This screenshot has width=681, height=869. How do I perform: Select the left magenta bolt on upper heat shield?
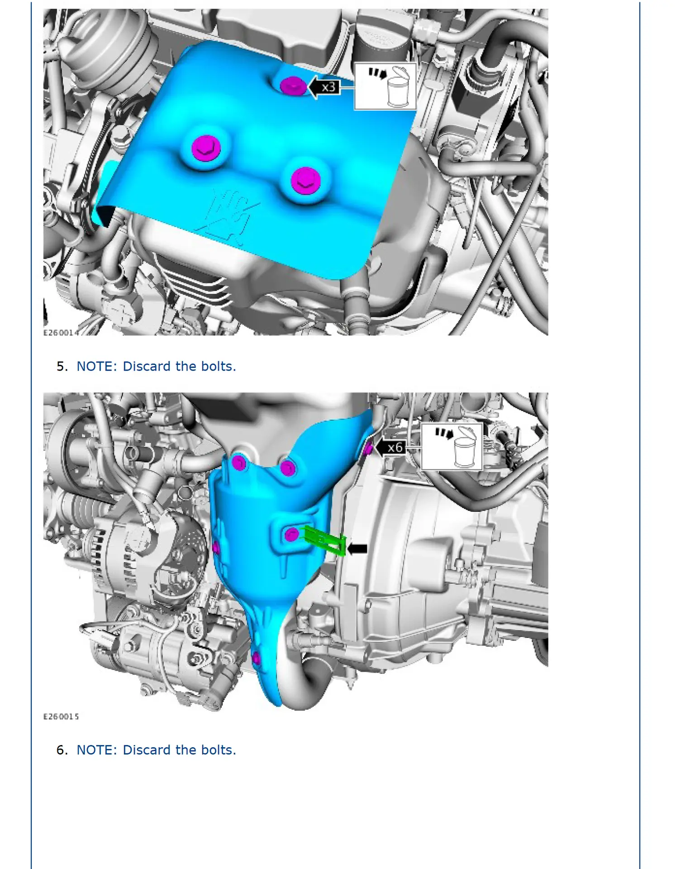(206, 148)
